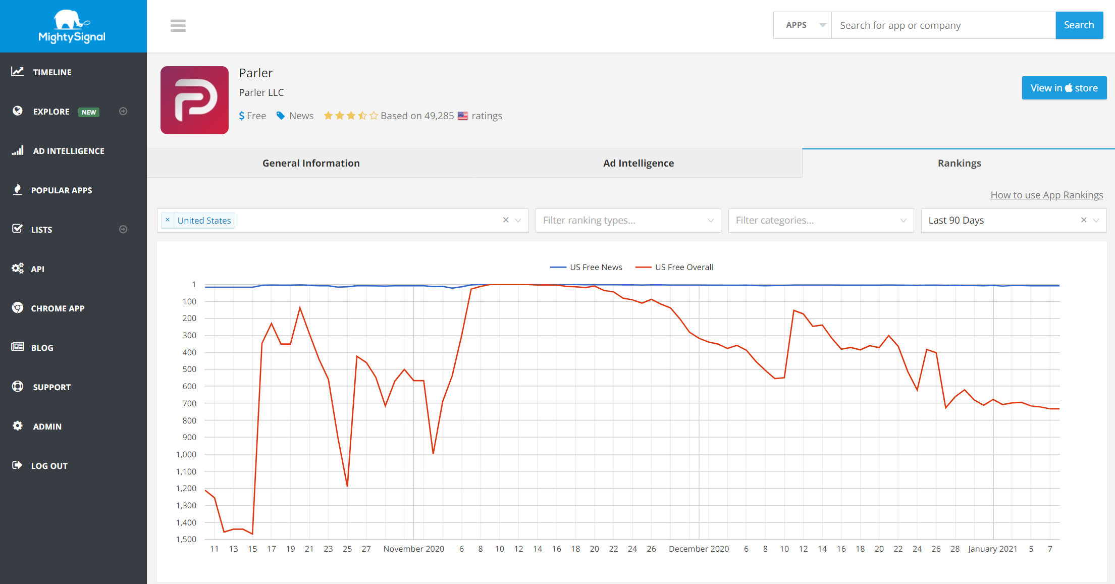Click the star rating display
This screenshot has height=584, width=1115.
(350, 116)
